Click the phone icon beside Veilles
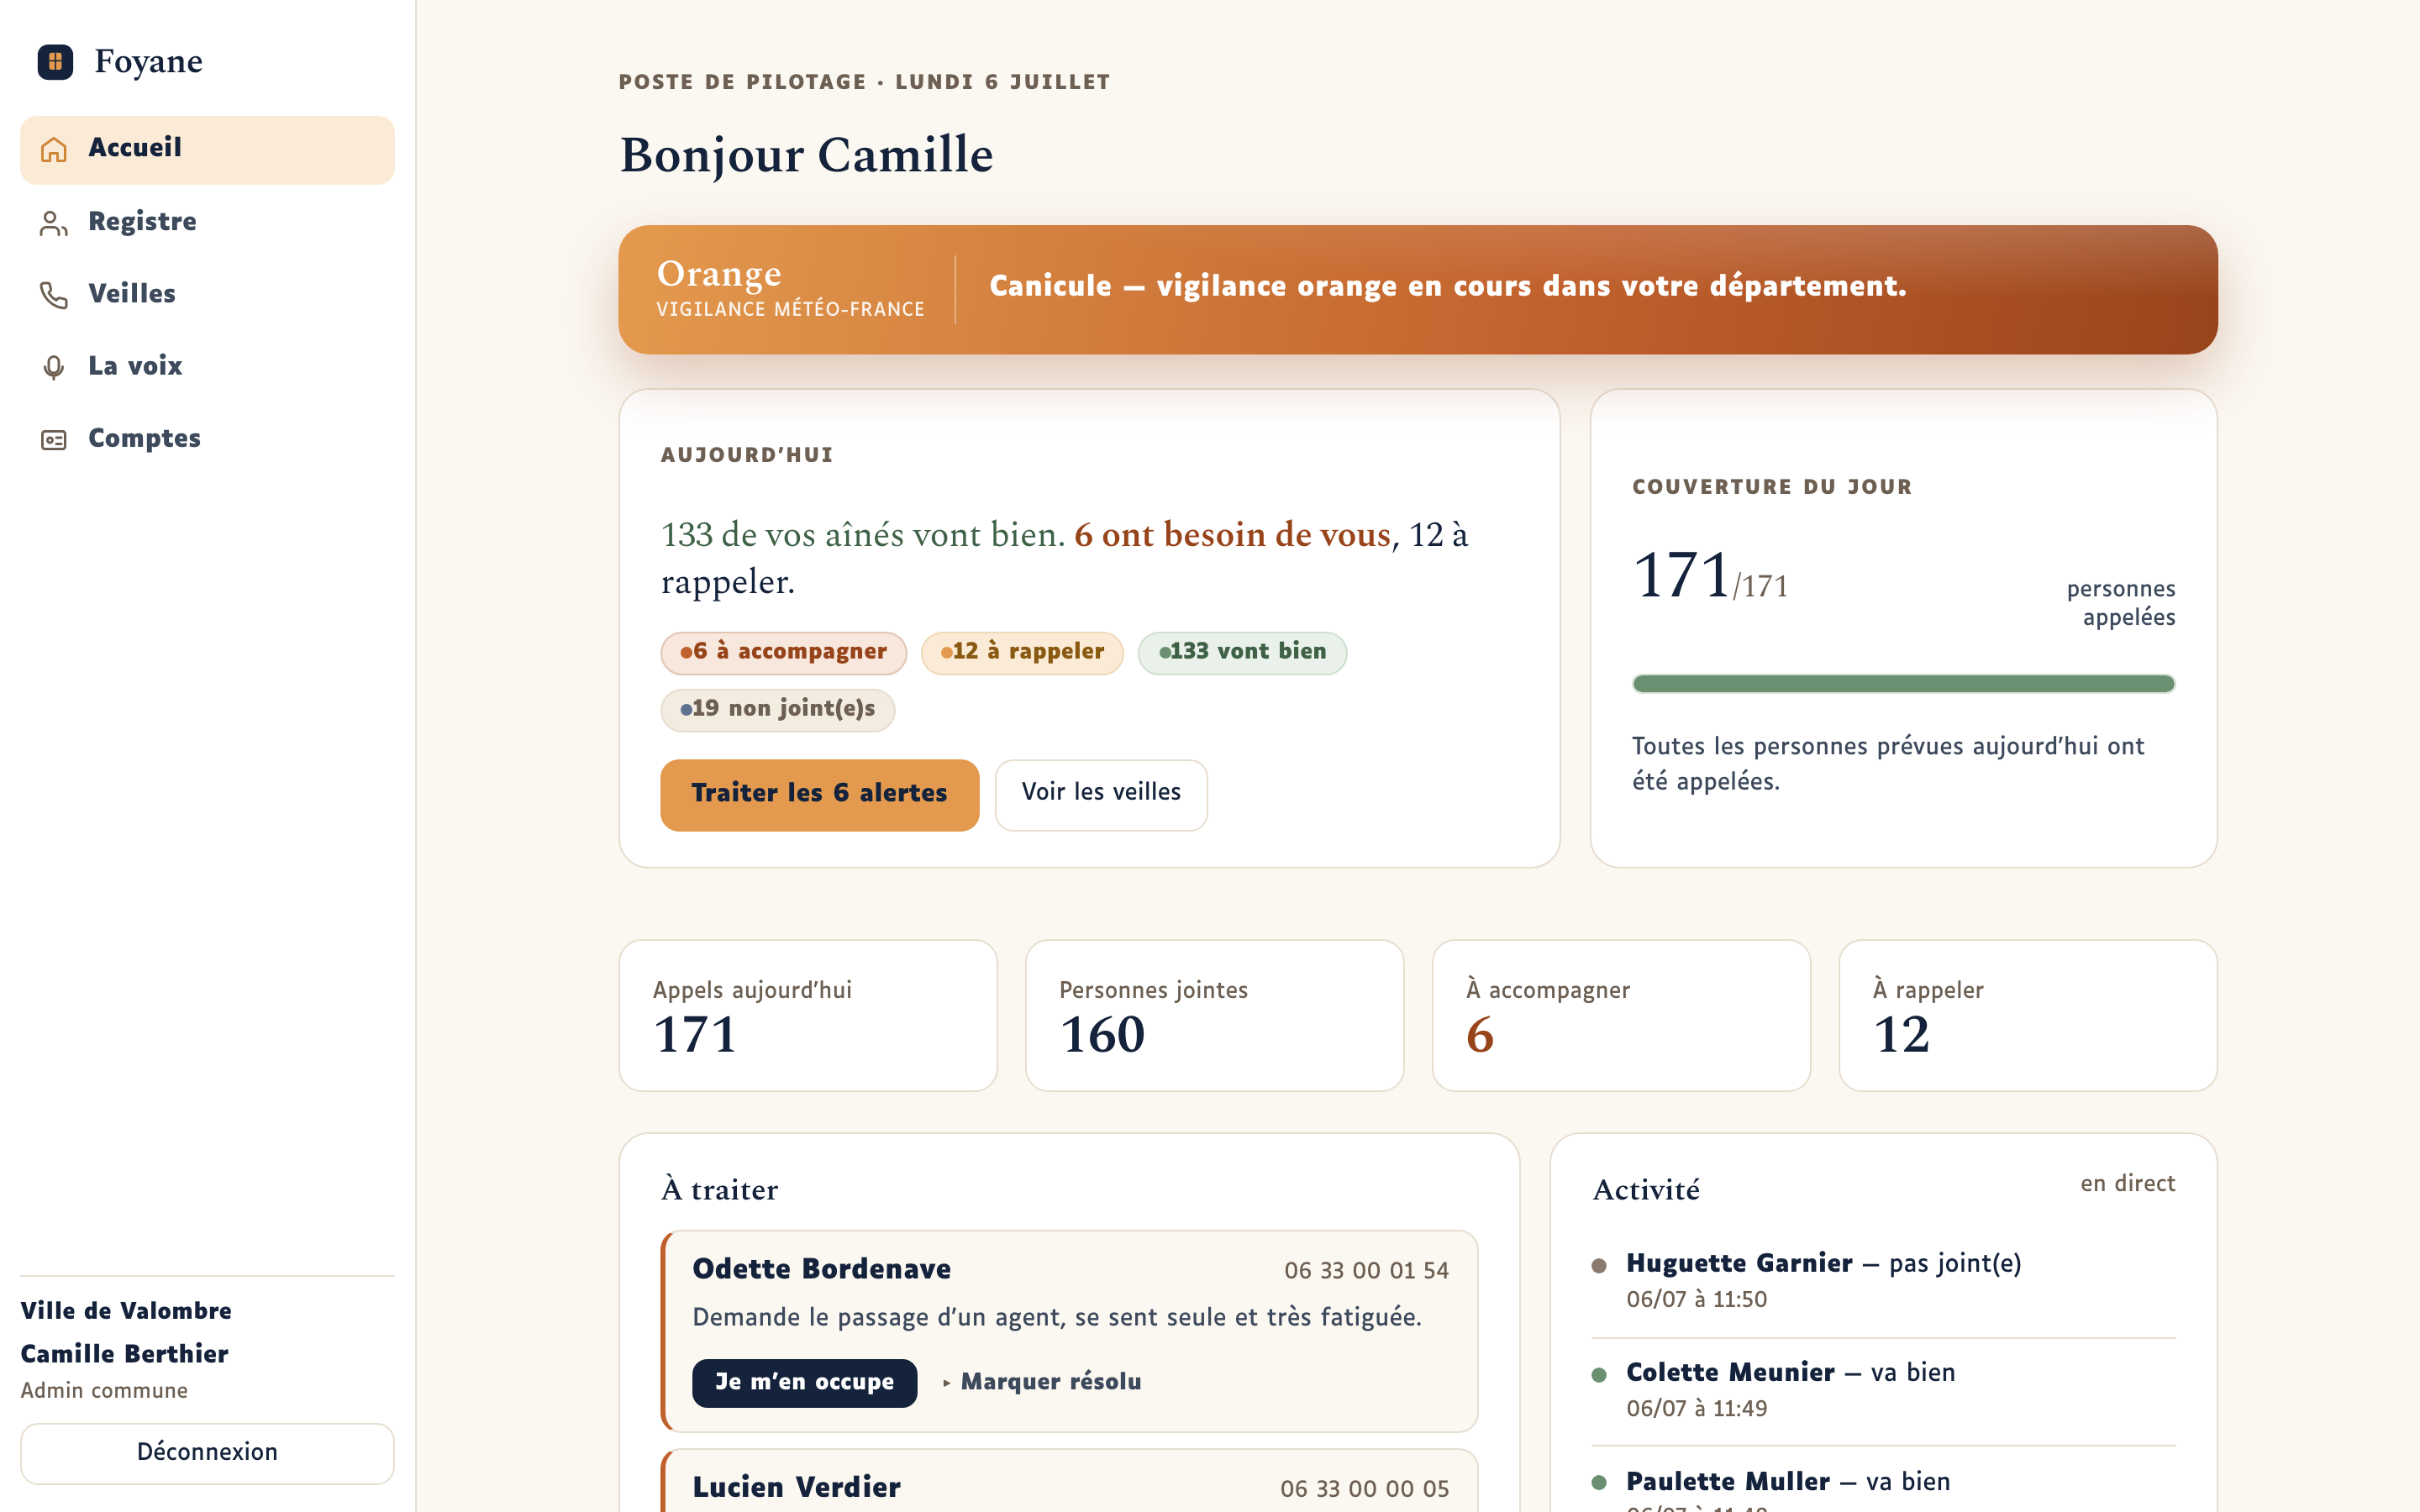This screenshot has height=1512, width=2420. tap(54, 295)
